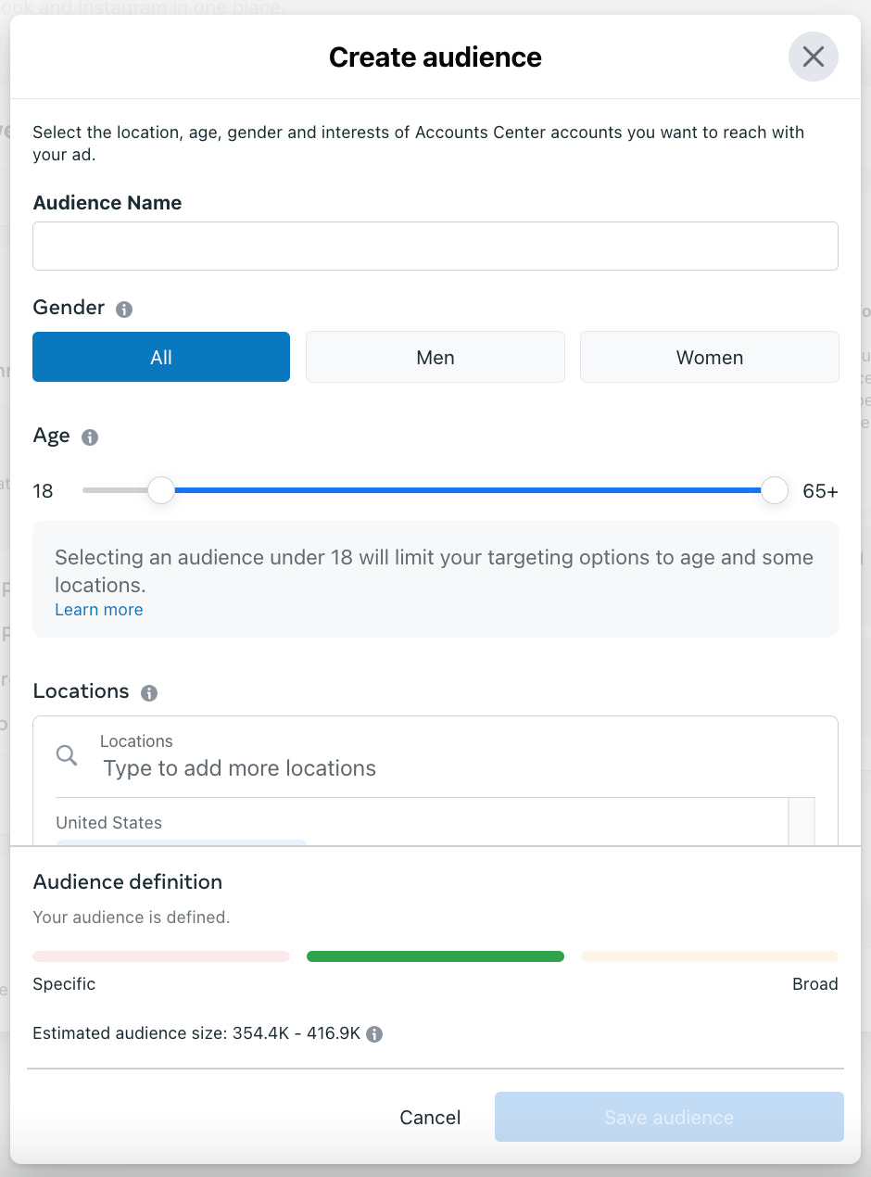Click the minimum age slider handle
871x1177 pixels.
[x=161, y=490]
